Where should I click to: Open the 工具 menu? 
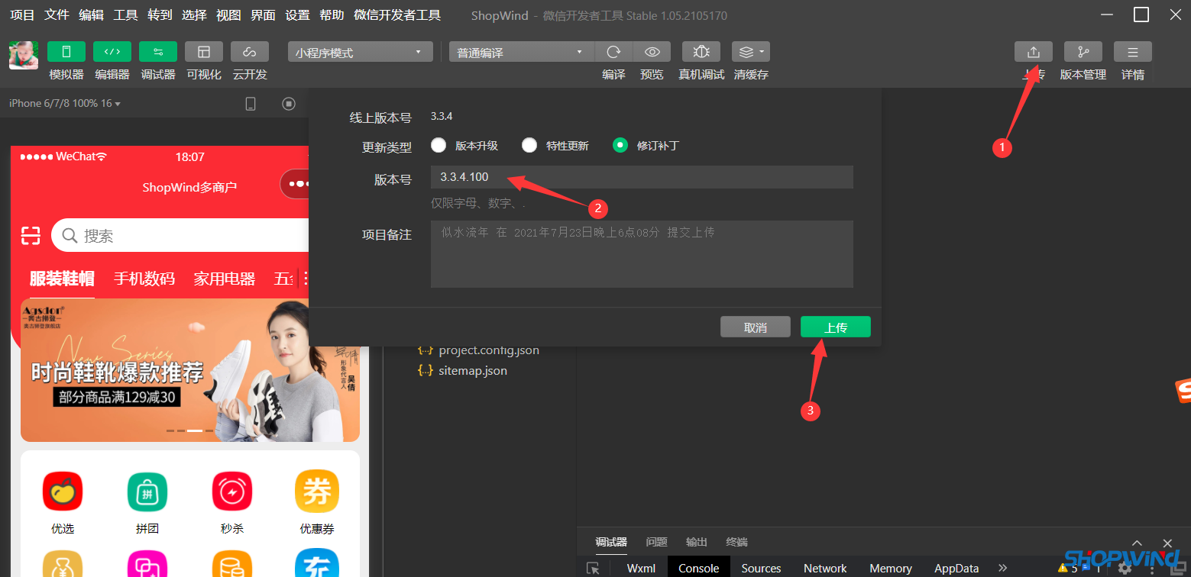click(125, 15)
